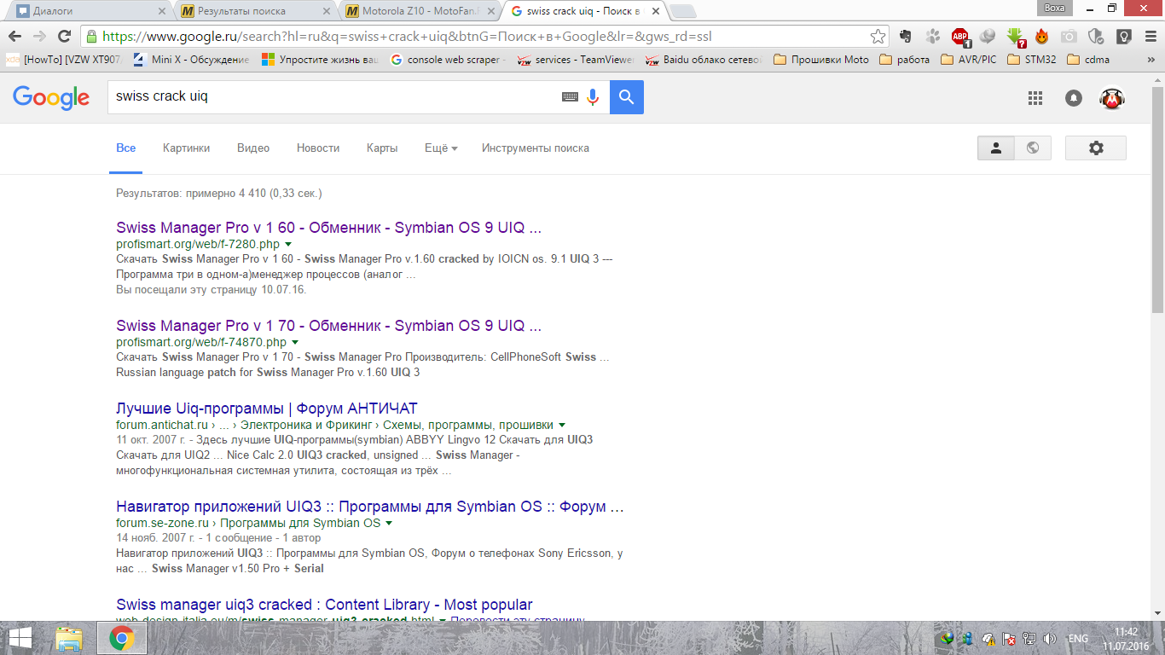Click the grey camera extension icon
Image resolution: width=1165 pixels, height=655 pixels.
click(1069, 37)
